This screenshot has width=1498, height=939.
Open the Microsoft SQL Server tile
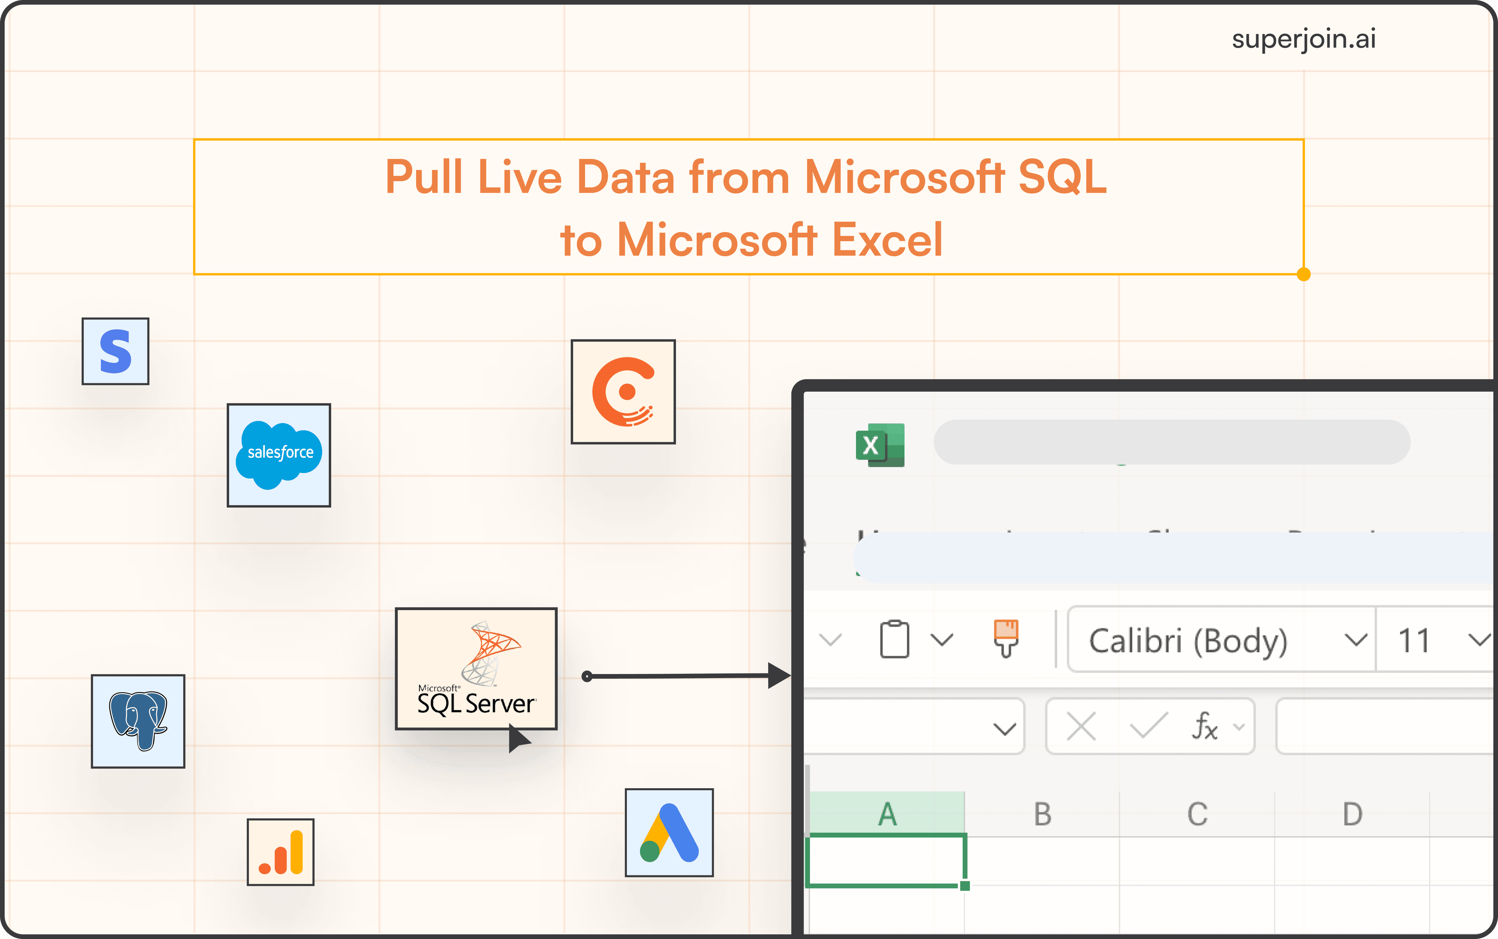(477, 669)
